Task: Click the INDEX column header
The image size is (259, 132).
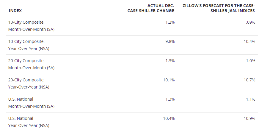Action: (15, 11)
